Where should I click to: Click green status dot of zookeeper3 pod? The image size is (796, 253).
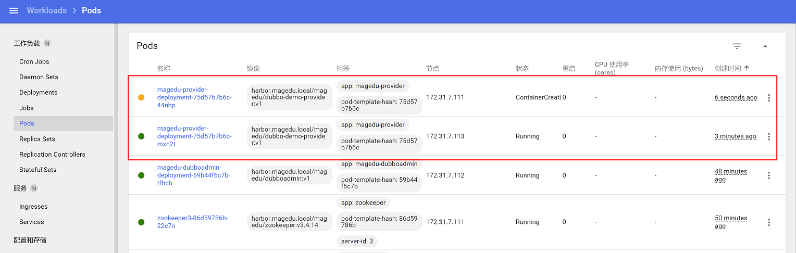pyautogui.click(x=141, y=222)
